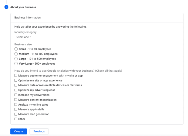Go back with the Previous button
Image resolution: width=188 pixels, height=136 pixels.
point(39,131)
